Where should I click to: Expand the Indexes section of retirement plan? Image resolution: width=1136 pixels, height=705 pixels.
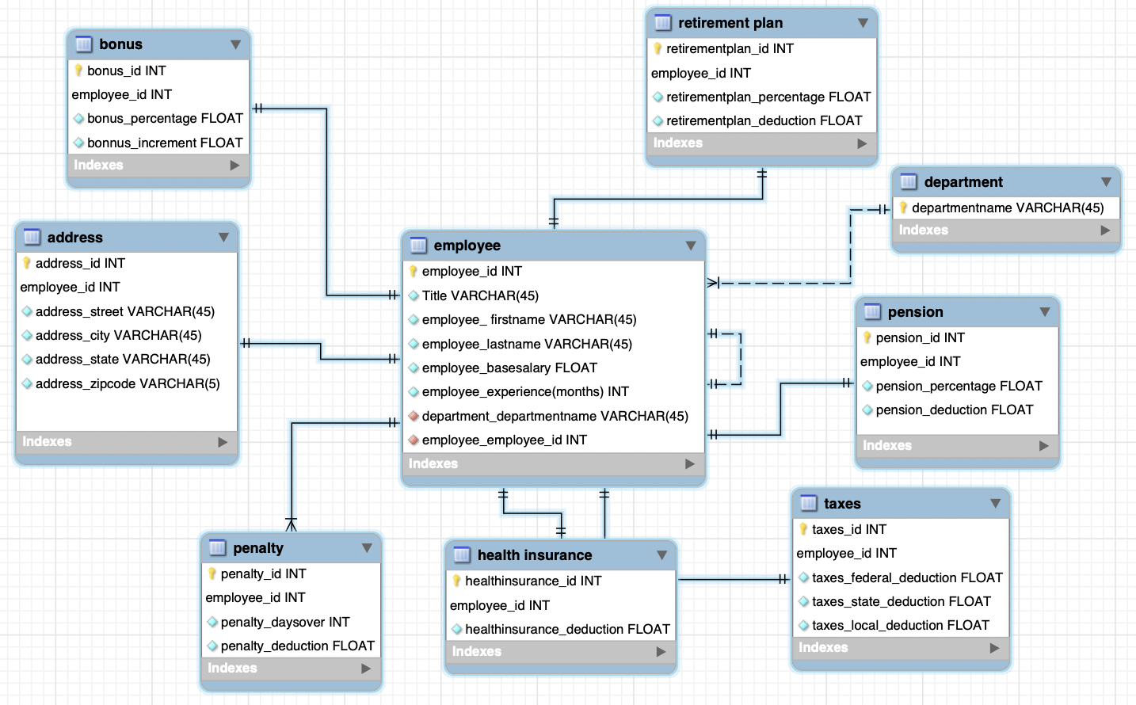[x=861, y=143]
